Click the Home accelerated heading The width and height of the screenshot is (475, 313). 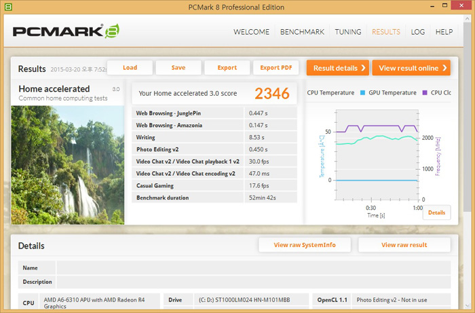[54, 89]
